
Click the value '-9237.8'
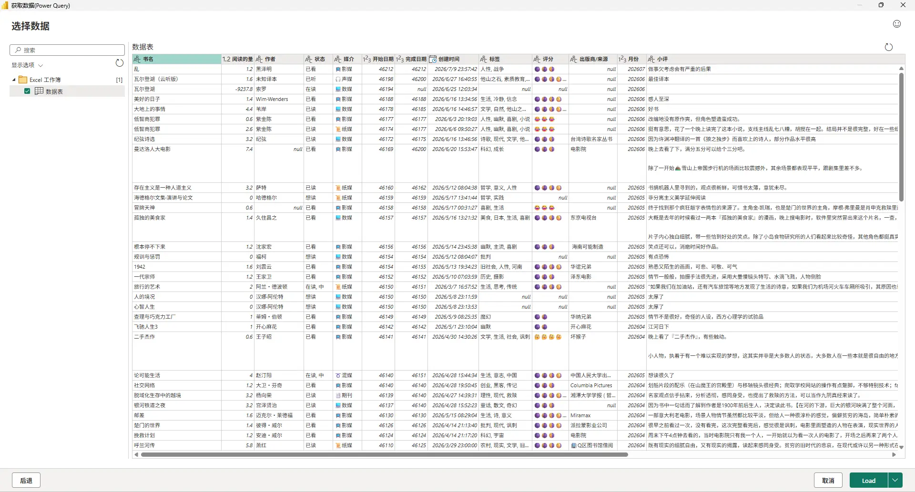pyautogui.click(x=244, y=89)
